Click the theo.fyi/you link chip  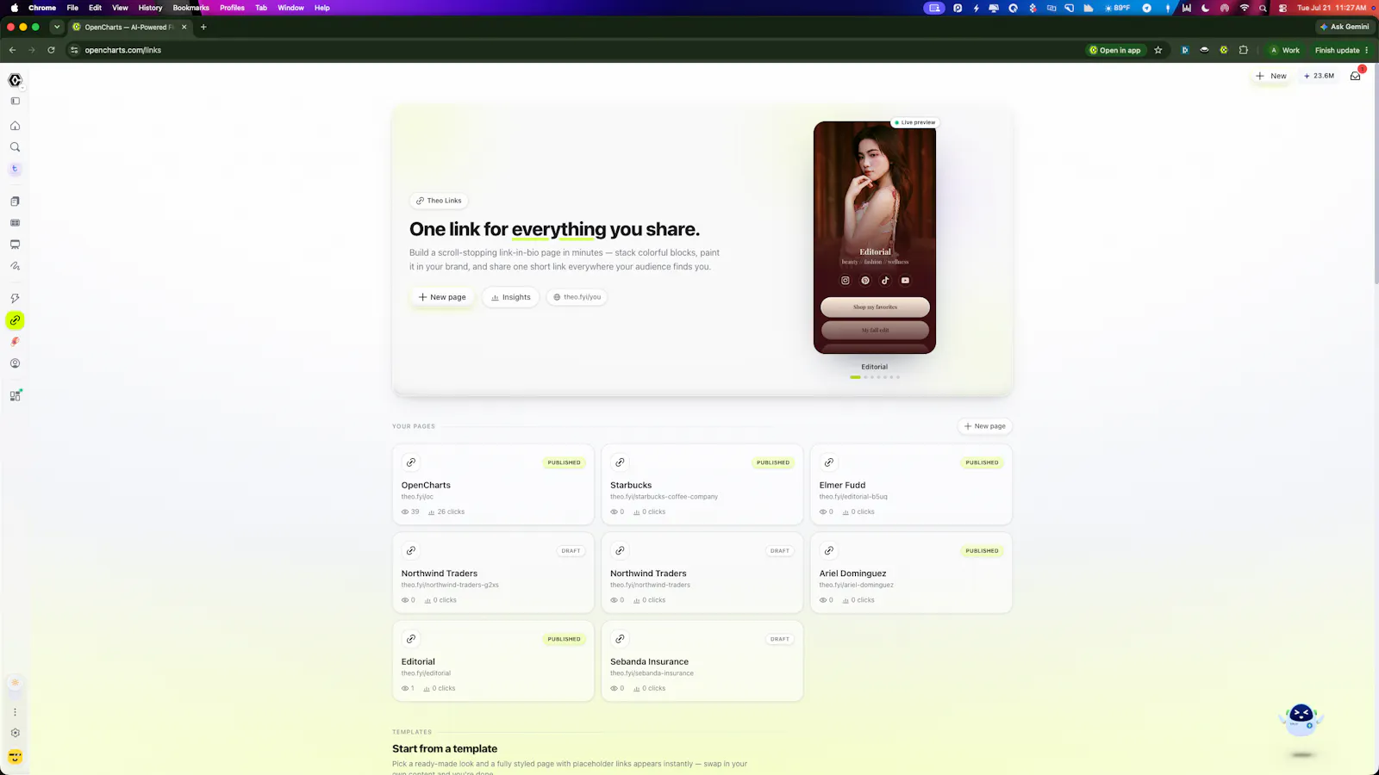577,297
